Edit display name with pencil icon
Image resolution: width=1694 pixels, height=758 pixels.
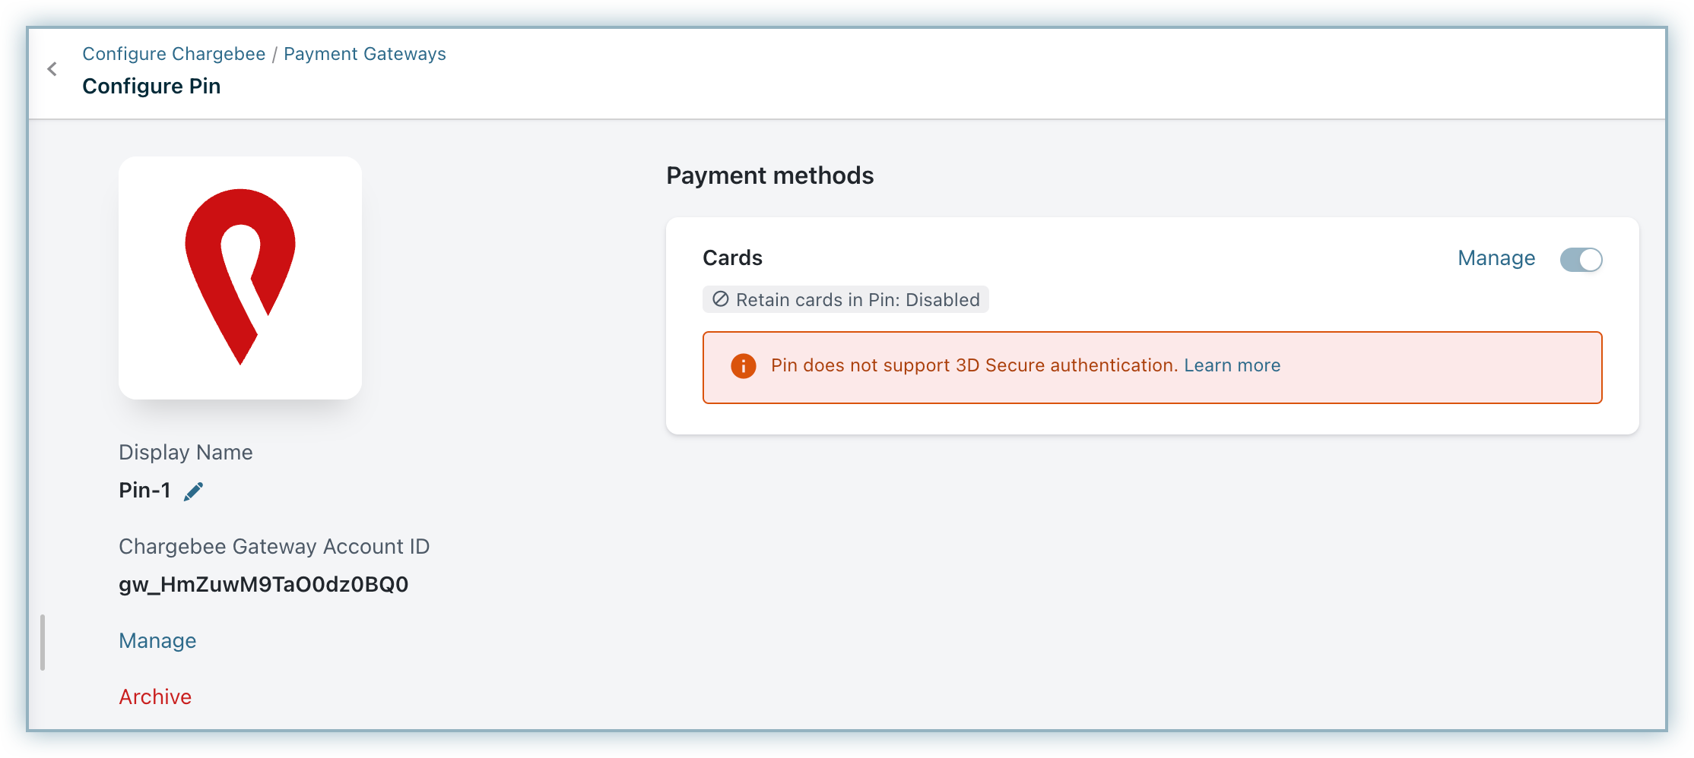coord(194,491)
